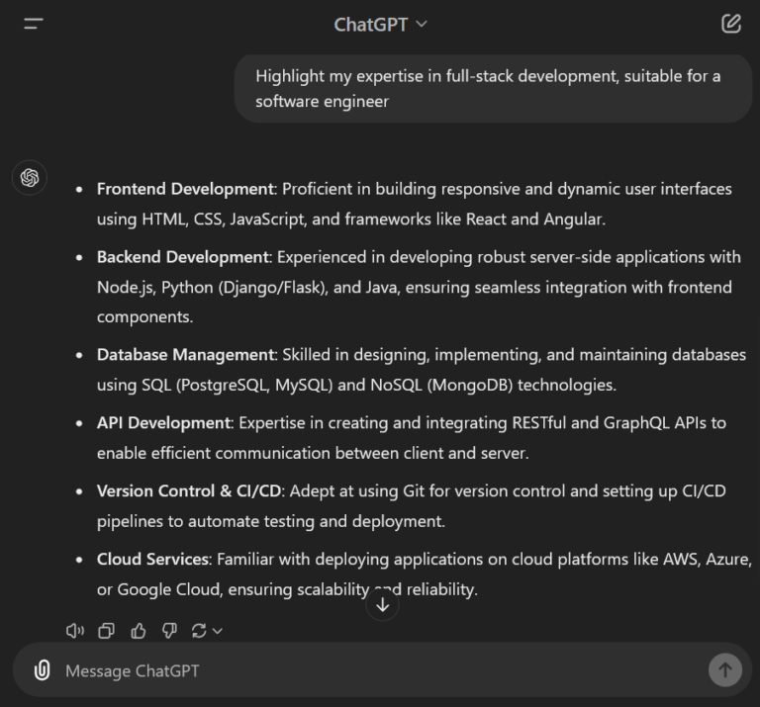Click the Backend Development bullet heading
760x707 pixels.
click(182, 257)
